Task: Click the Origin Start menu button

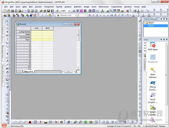Action: [4, 125]
